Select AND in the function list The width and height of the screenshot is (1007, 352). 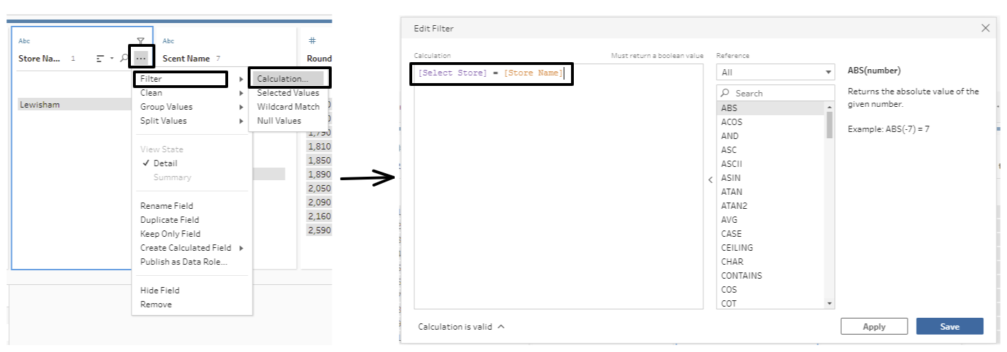click(x=771, y=136)
